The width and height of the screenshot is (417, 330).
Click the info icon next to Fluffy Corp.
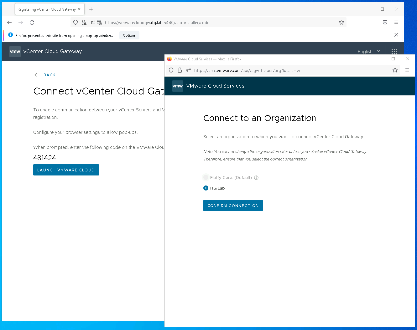click(256, 178)
